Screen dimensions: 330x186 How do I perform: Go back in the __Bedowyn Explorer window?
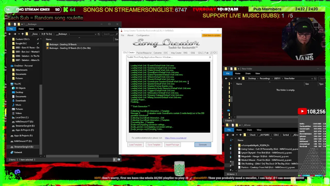click(x=10, y=34)
